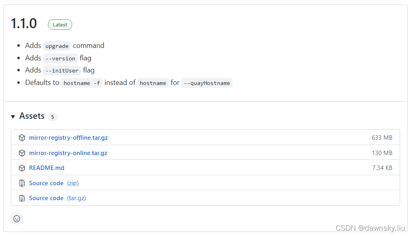
Task: Download mirror-registry-online.tar.gz asset
Action: coord(68,153)
